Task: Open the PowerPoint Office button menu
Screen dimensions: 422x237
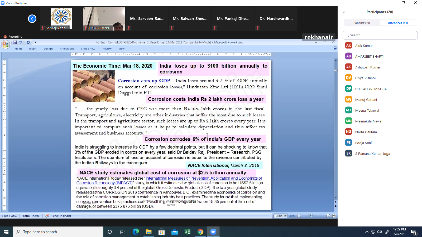Action: (x=5, y=45)
